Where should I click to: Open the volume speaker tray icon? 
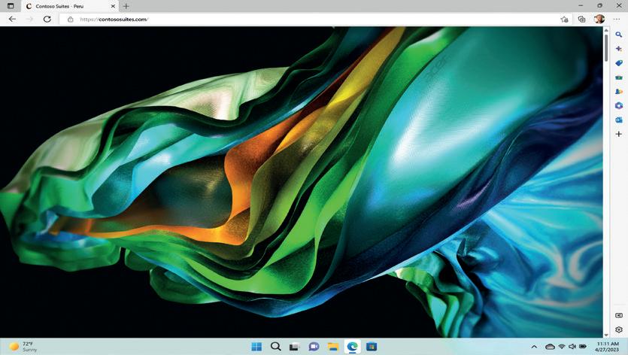coord(572,347)
